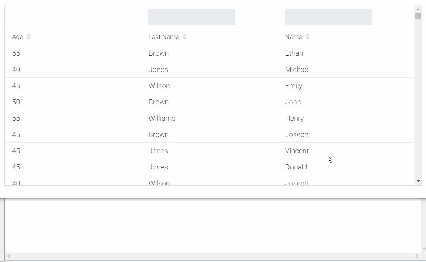Screen dimensions: 426x262
Task: Click the table's scroll down arrow
Action: 418,181
